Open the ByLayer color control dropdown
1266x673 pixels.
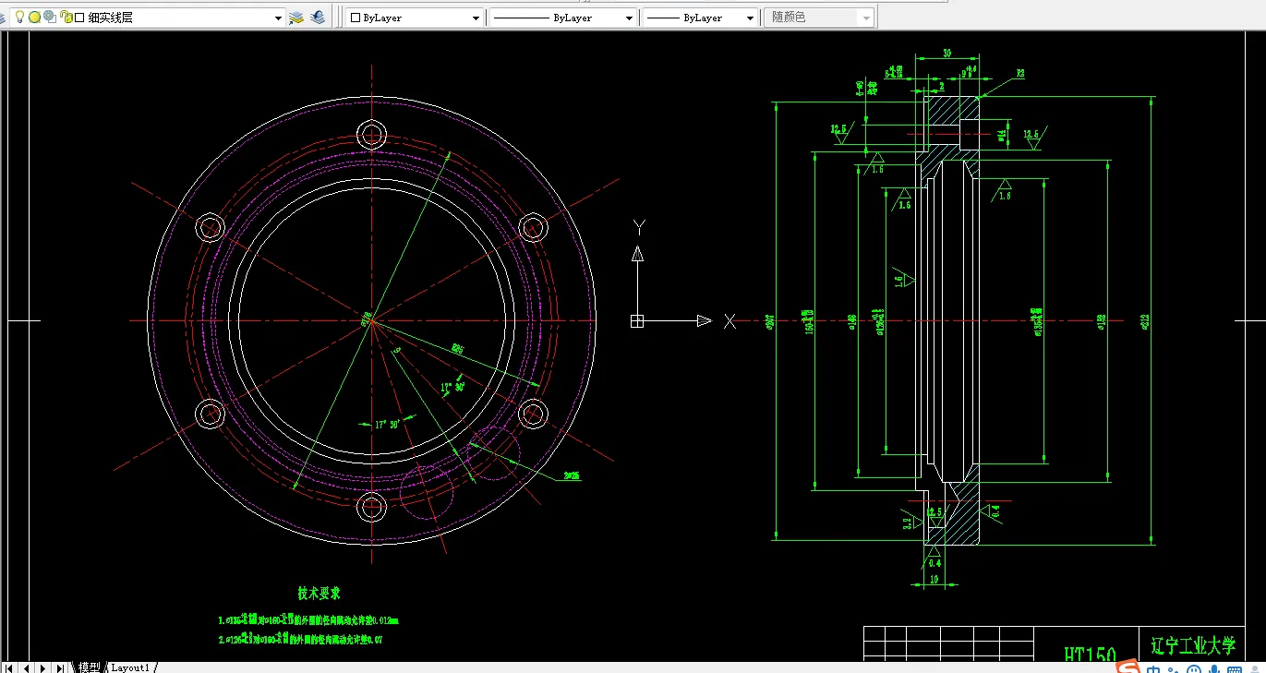(476, 18)
